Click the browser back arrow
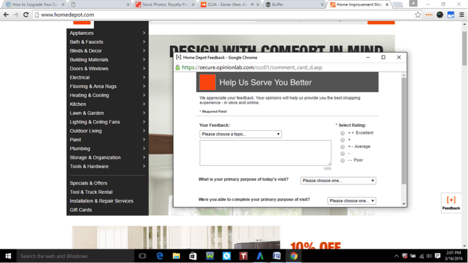Image resolution: width=468 pixels, height=263 pixels. click(x=6, y=15)
